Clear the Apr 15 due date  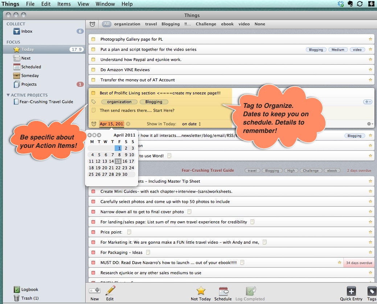128,124
